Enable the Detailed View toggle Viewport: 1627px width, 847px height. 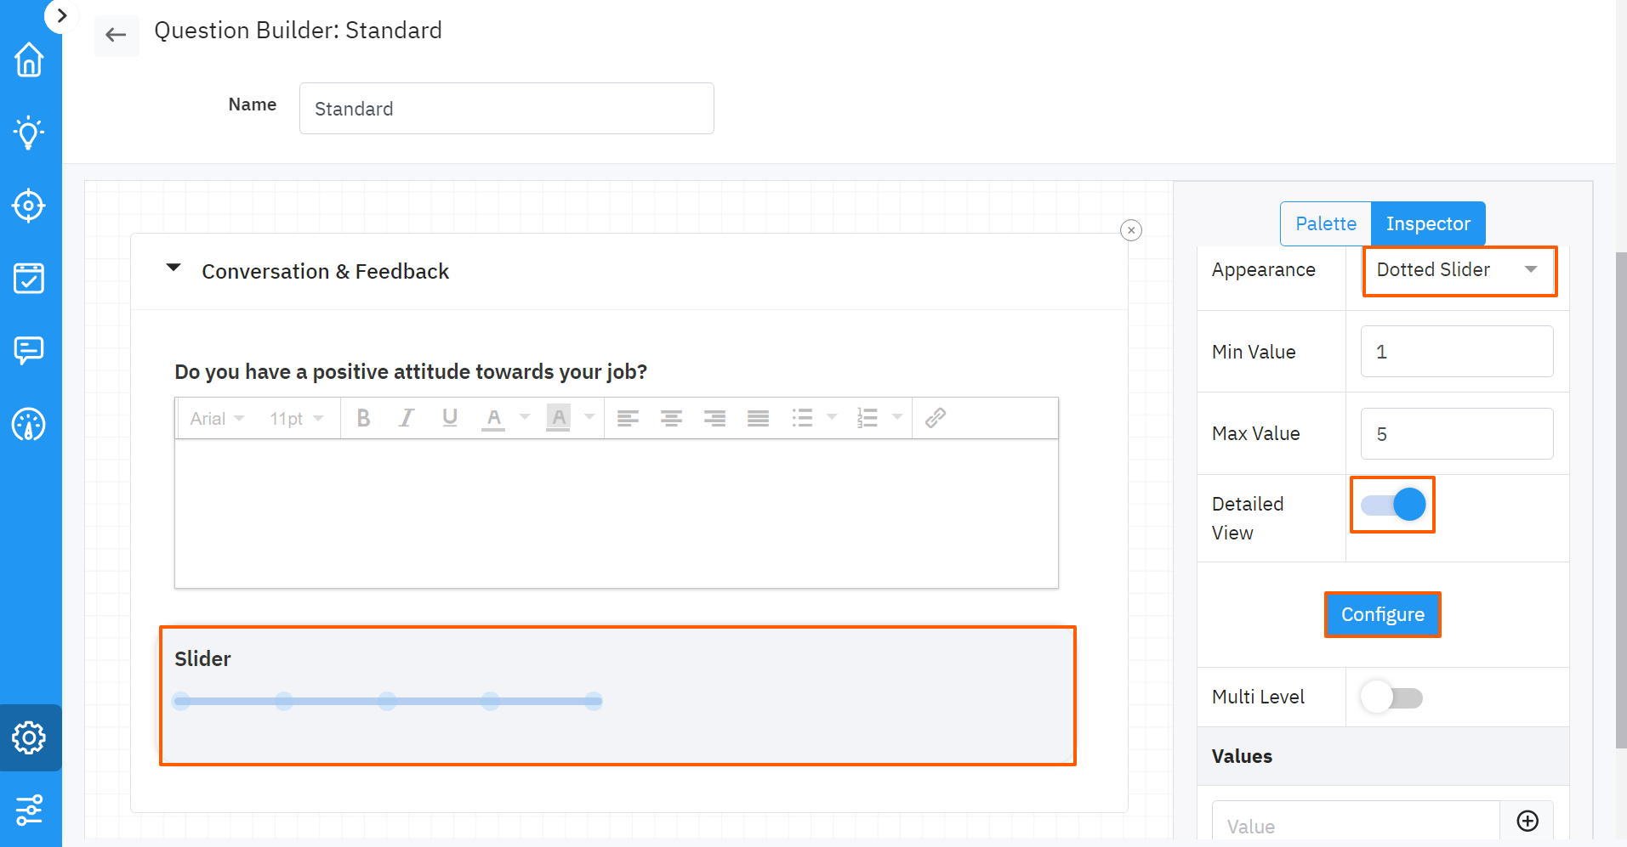[x=1391, y=504]
